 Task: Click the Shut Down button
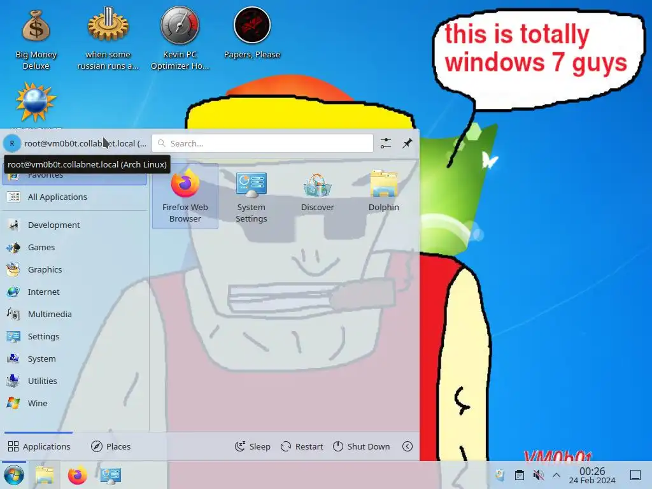pyautogui.click(x=362, y=446)
